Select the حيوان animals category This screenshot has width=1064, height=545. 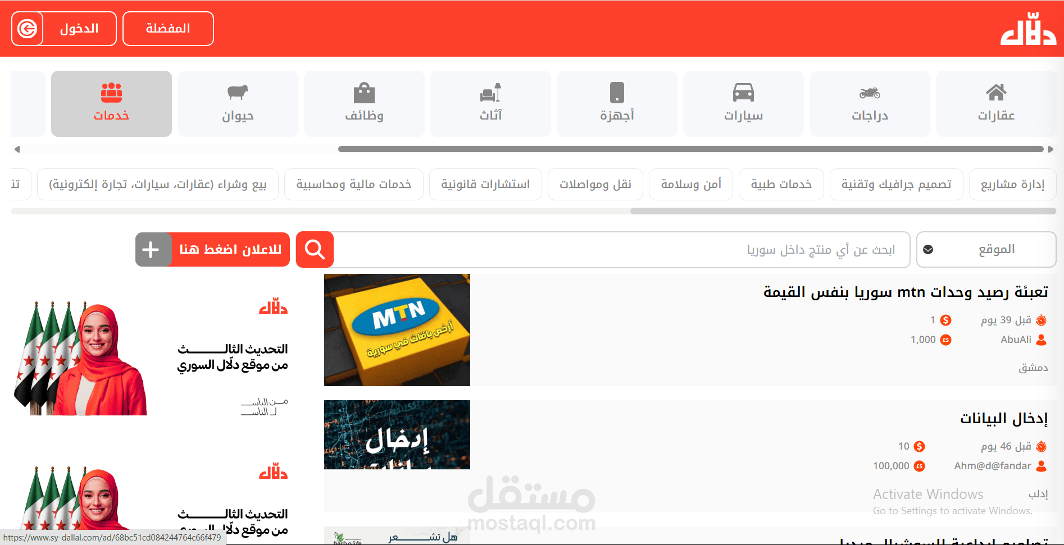click(x=237, y=104)
